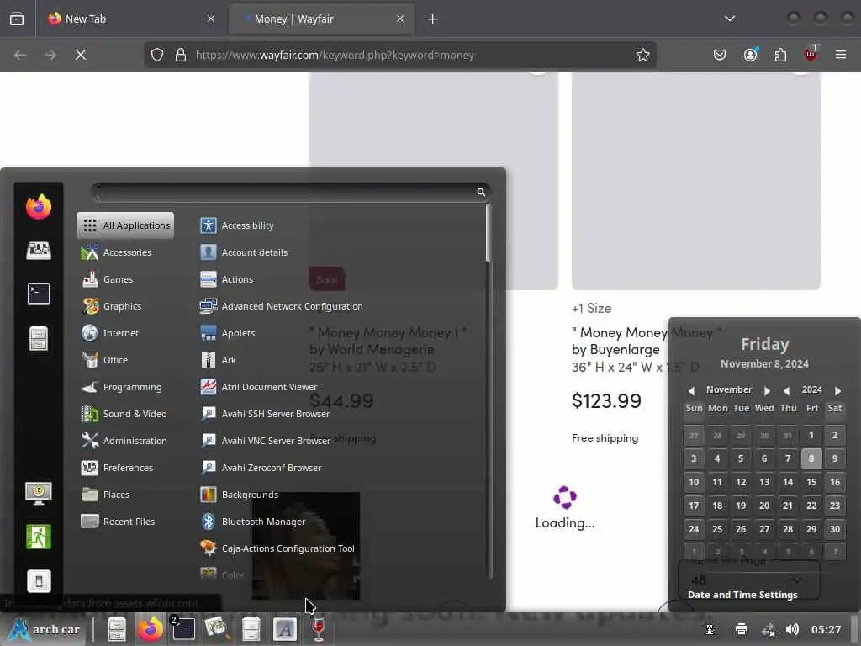Screen dimensions: 861x646
Task: Launch Terminal from the menu favorites sidebar
Action: [x=39, y=294]
